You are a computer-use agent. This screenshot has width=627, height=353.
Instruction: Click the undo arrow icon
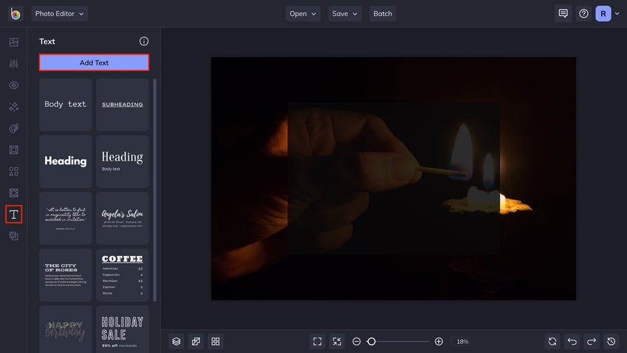573,342
